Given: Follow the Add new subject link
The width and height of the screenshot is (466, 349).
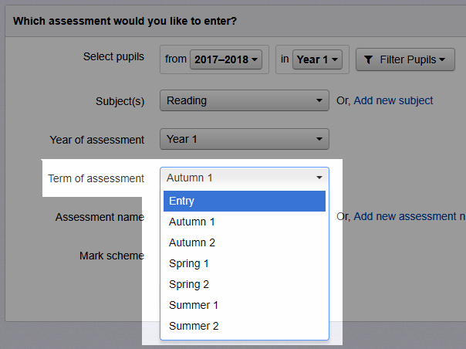Looking at the screenshot, I should pos(393,100).
